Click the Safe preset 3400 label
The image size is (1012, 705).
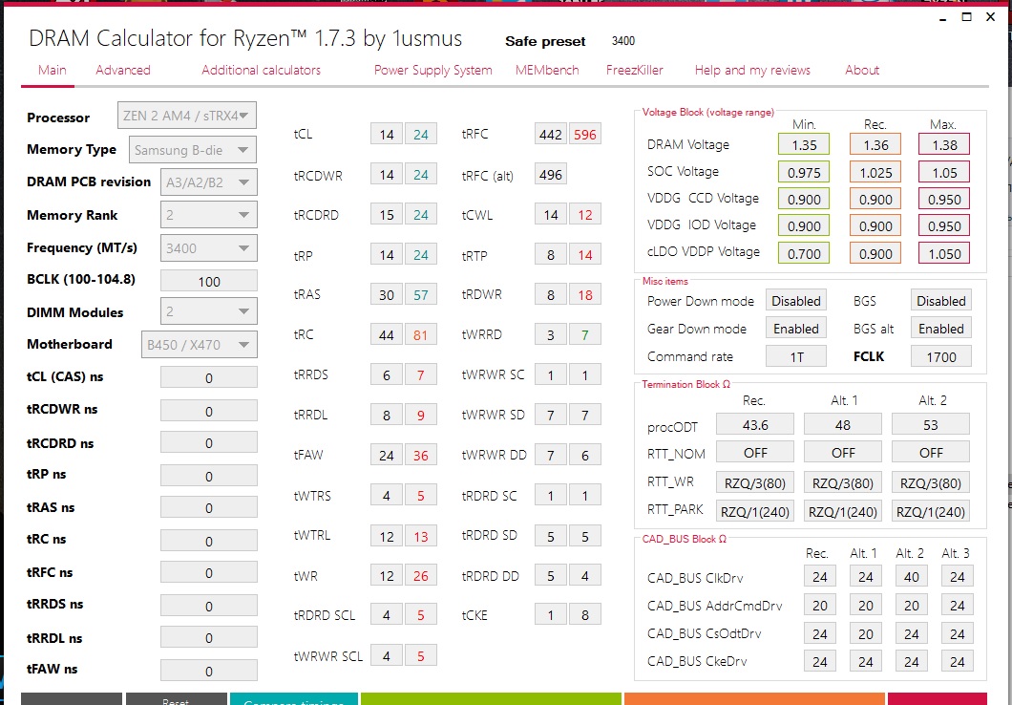pyautogui.click(x=623, y=41)
